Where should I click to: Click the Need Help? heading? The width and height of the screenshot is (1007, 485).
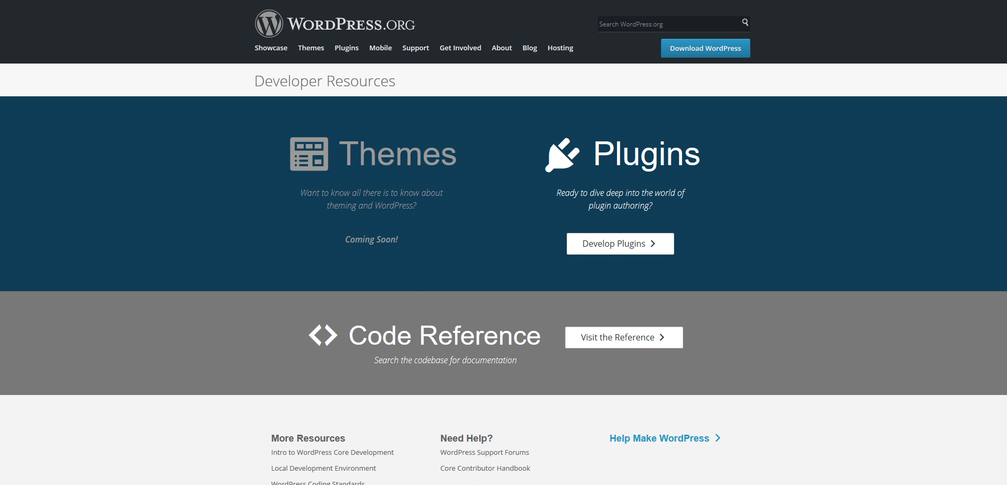[x=466, y=438]
